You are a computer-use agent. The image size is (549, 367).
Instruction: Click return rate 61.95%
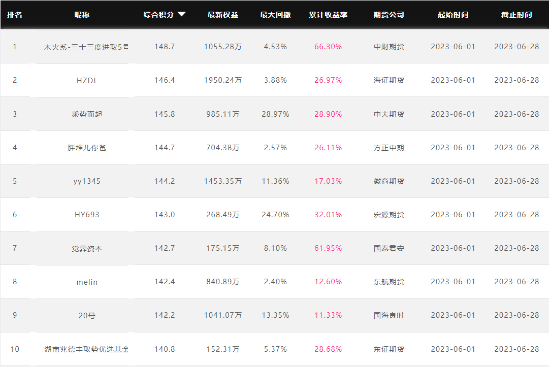(x=328, y=248)
